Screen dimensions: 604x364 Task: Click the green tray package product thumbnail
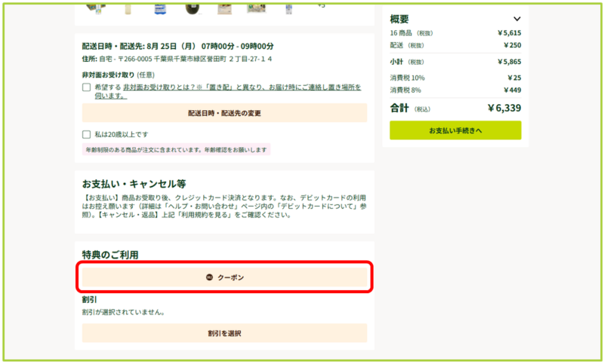tap(257, 8)
